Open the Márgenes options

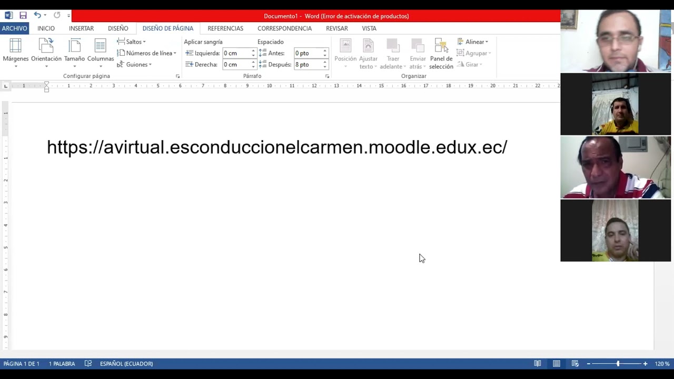16,53
